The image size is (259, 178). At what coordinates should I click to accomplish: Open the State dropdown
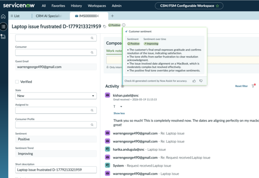56,96
